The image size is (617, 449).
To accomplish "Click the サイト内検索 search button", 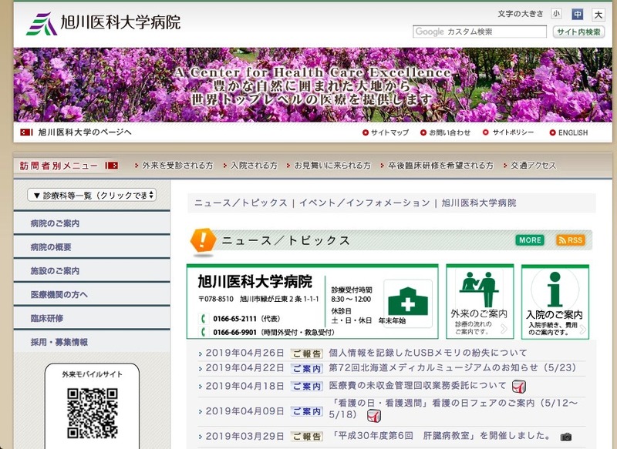I will tap(578, 32).
